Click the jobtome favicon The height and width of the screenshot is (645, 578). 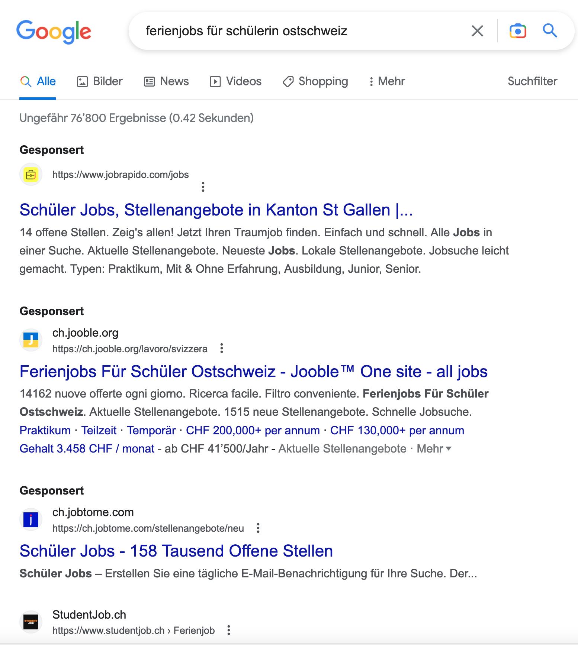31,519
